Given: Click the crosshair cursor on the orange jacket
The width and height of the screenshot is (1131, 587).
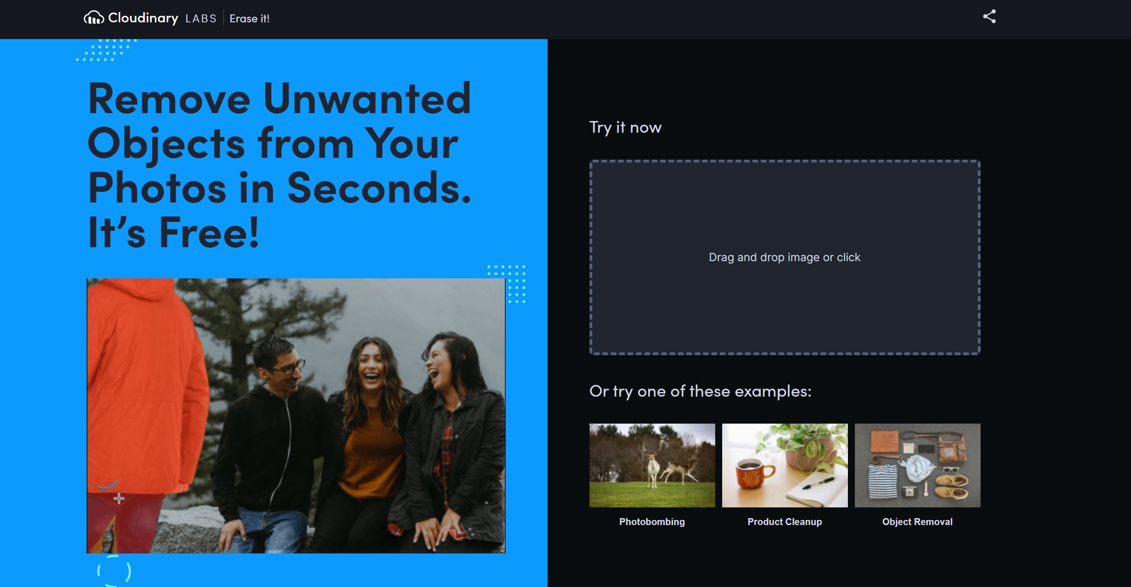Looking at the screenshot, I should point(119,499).
